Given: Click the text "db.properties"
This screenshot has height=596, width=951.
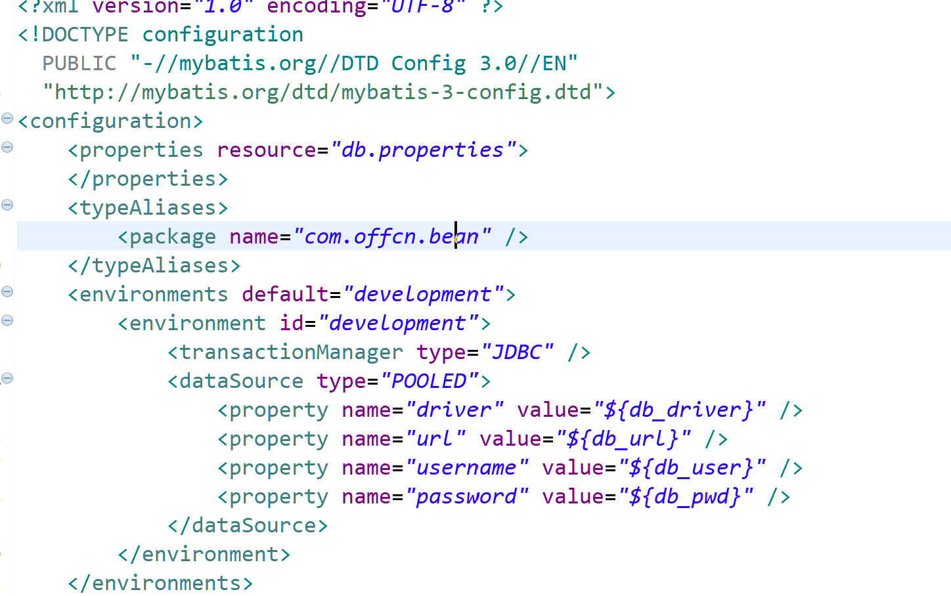Looking at the screenshot, I should click(x=422, y=150).
